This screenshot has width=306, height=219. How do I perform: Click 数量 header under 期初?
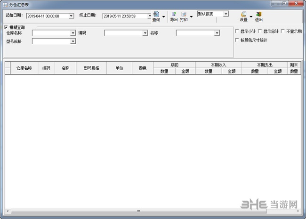click(x=164, y=71)
